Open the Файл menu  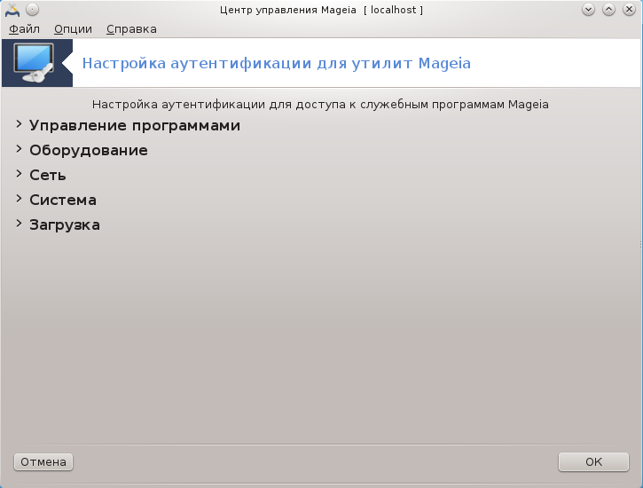(x=24, y=29)
